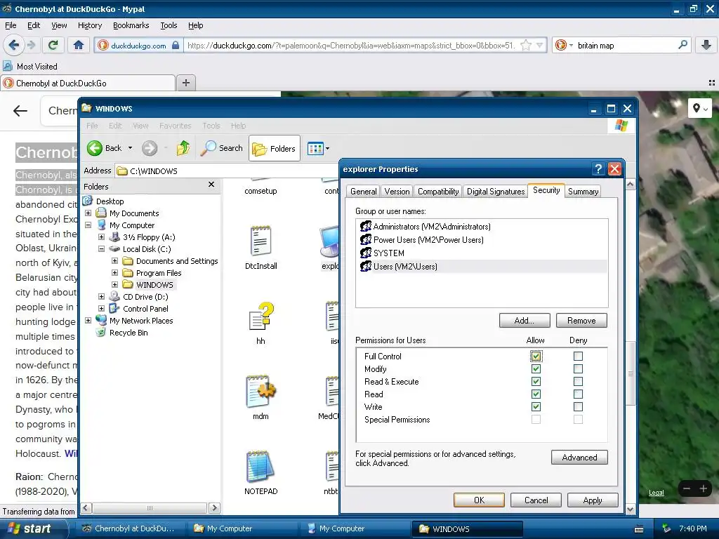Select the DtcInstall file icon

click(x=260, y=248)
